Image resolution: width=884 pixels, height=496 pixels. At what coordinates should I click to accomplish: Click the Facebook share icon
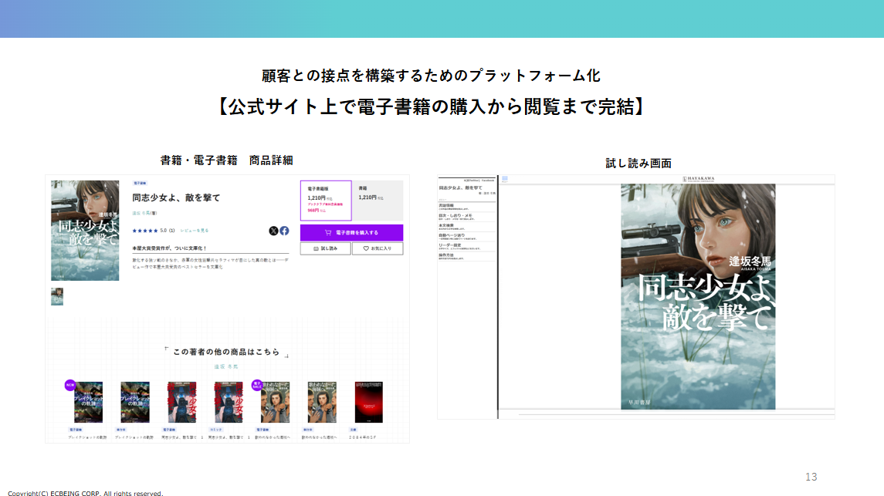[x=284, y=231]
